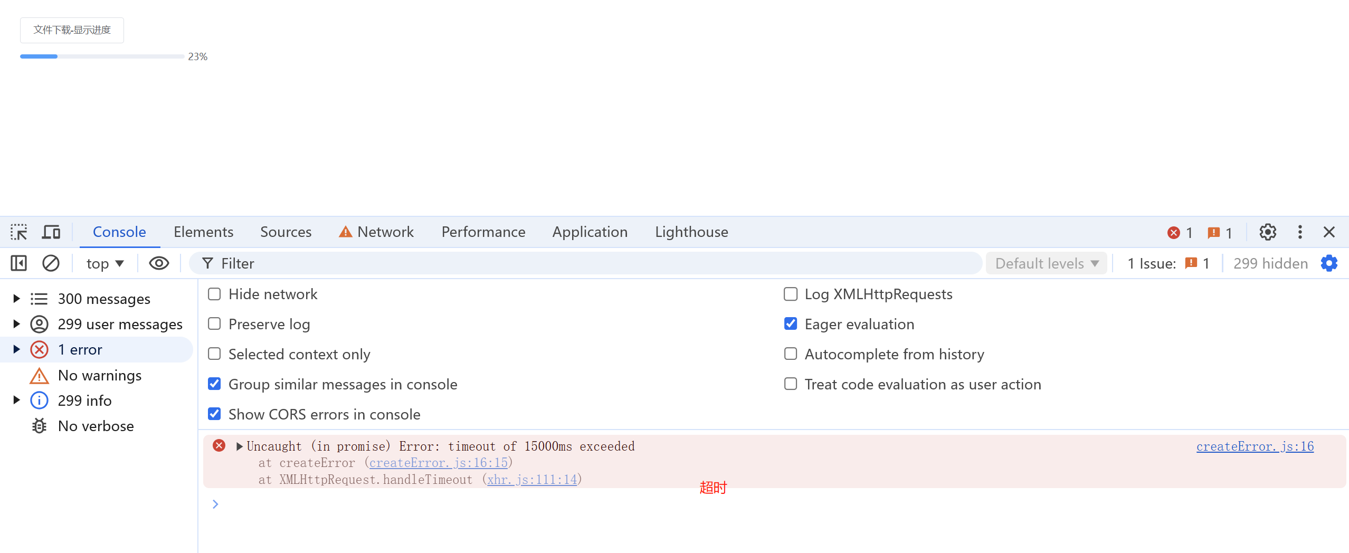Click the clear console icon

(x=51, y=263)
